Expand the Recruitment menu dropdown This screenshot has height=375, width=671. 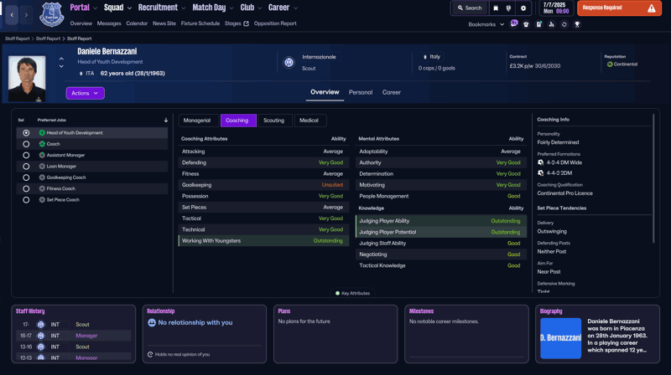point(184,8)
